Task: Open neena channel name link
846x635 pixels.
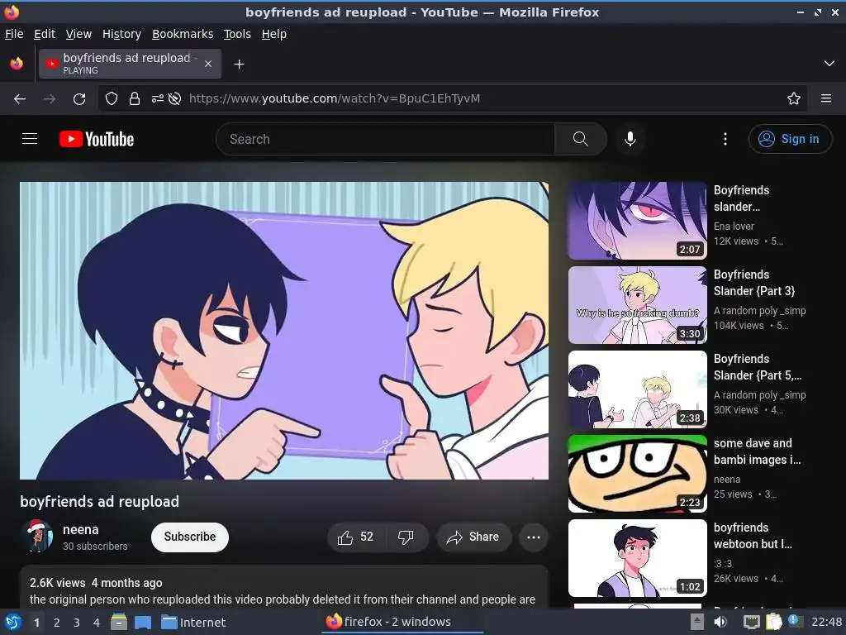Action: click(x=80, y=530)
